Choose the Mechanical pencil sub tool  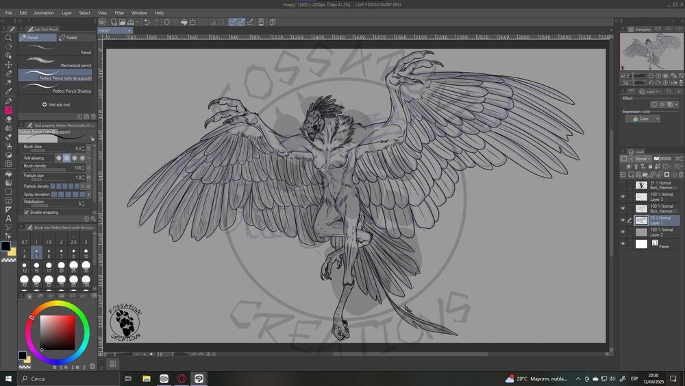(x=55, y=62)
